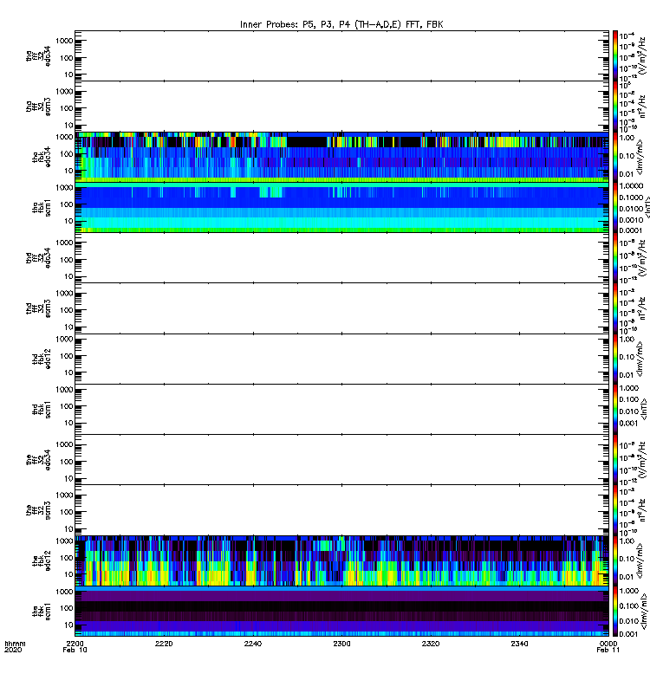Select the 'thd fbk edc12' panel label
Image resolution: width=650 pixels, height=693 pixels.
pyautogui.click(x=42, y=359)
